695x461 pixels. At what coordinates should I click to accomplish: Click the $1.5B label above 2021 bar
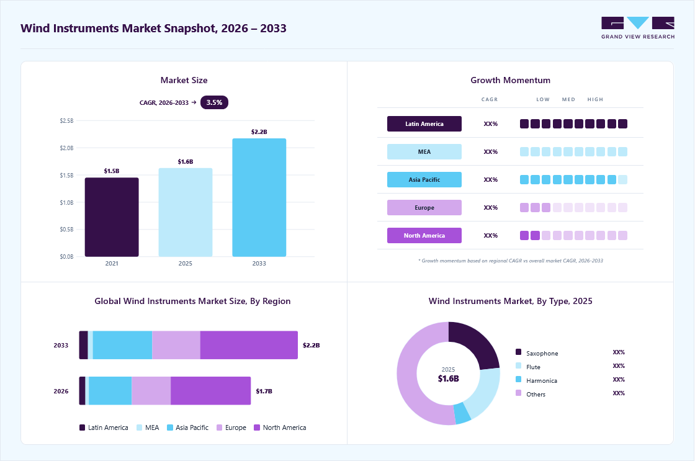(112, 171)
